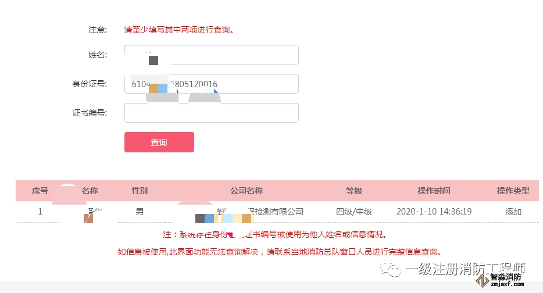This screenshot has width=543, height=293.
Task: Click the 男 gender cell
Action: coord(140,212)
